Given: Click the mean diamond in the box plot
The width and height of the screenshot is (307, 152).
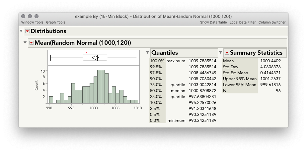Looking at the screenshot, I should click(95, 58).
